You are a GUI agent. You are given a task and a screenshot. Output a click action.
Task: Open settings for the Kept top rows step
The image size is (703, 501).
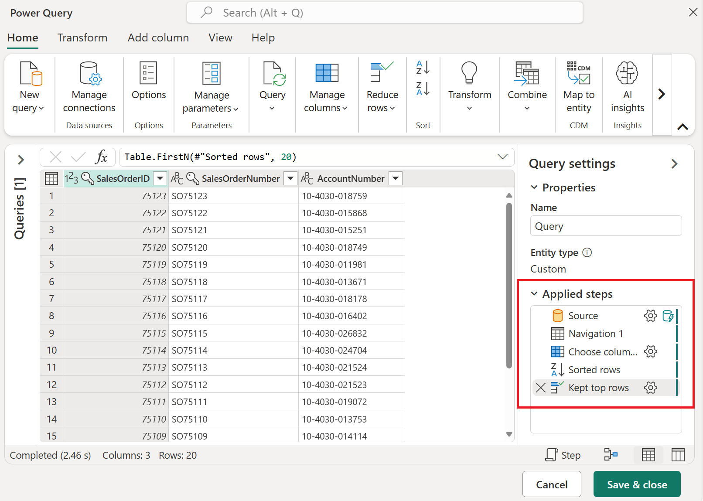[x=650, y=387]
